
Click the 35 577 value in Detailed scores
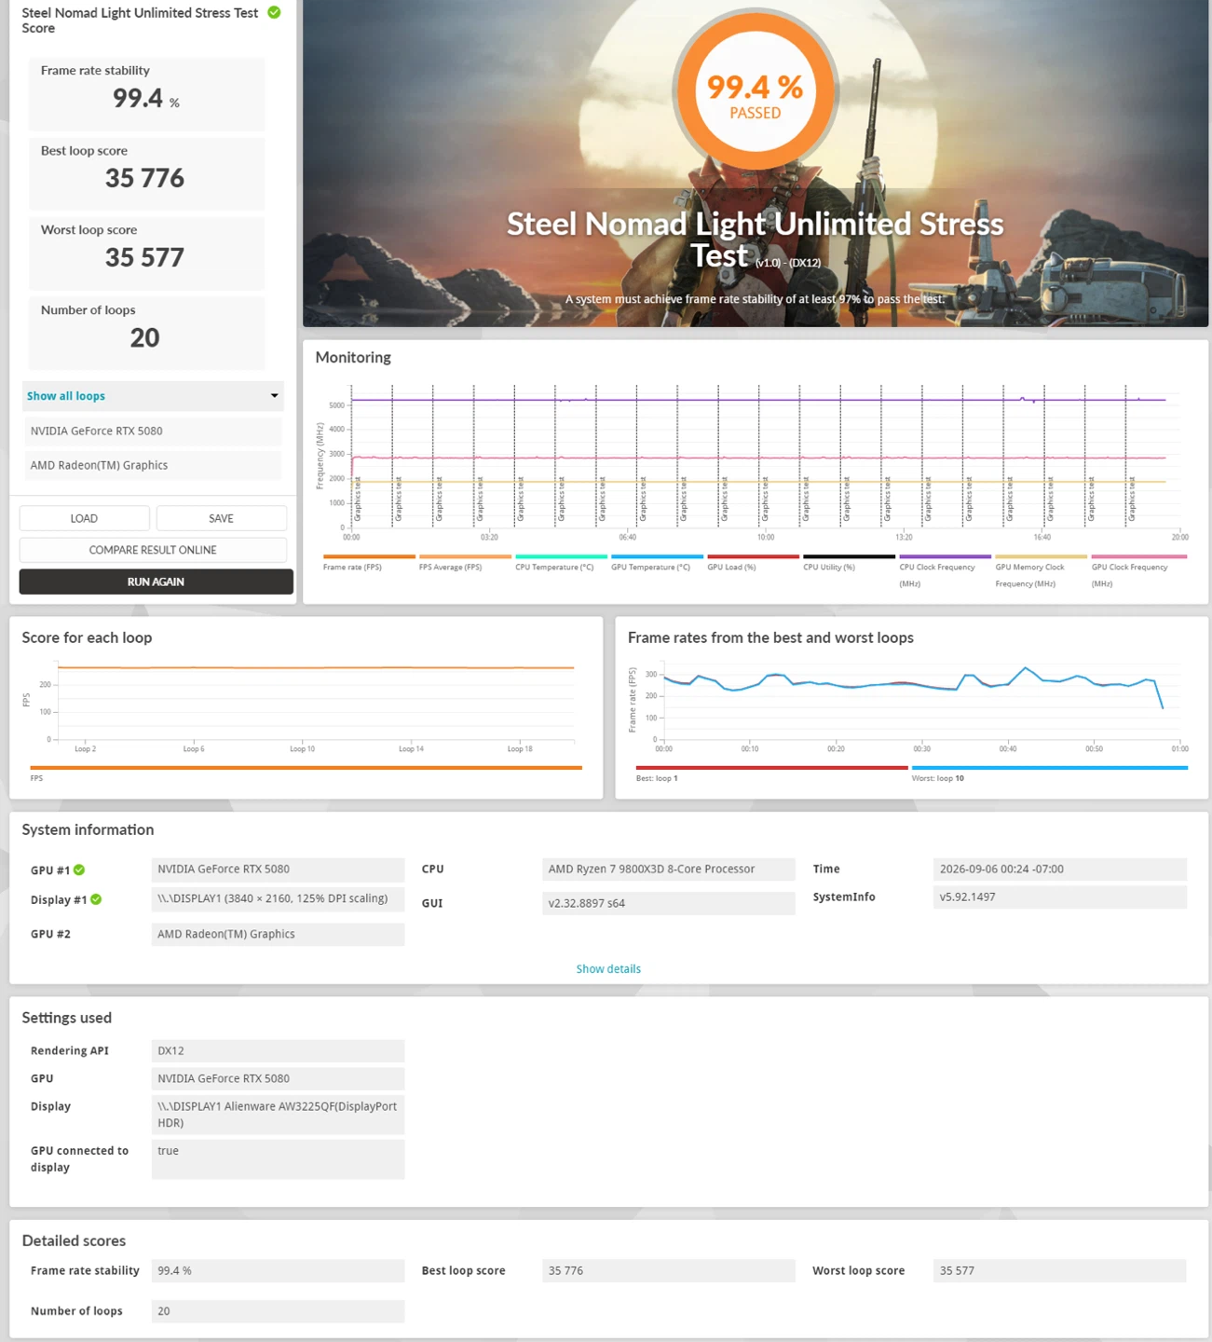point(1060,1271)
